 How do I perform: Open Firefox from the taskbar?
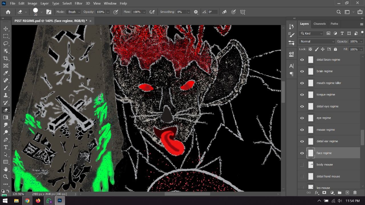click(x=38, y=201)
